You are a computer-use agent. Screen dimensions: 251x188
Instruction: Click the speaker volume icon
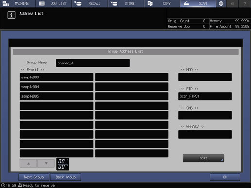tap(233, 3)
